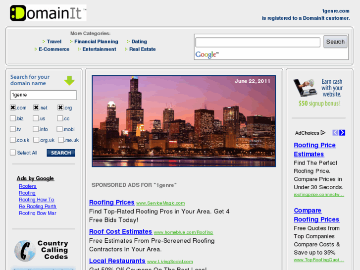The height and width of the screenshot is (270, 360).
Task: Click the Chicago skyline photo
Action: (x=184, y=121)
